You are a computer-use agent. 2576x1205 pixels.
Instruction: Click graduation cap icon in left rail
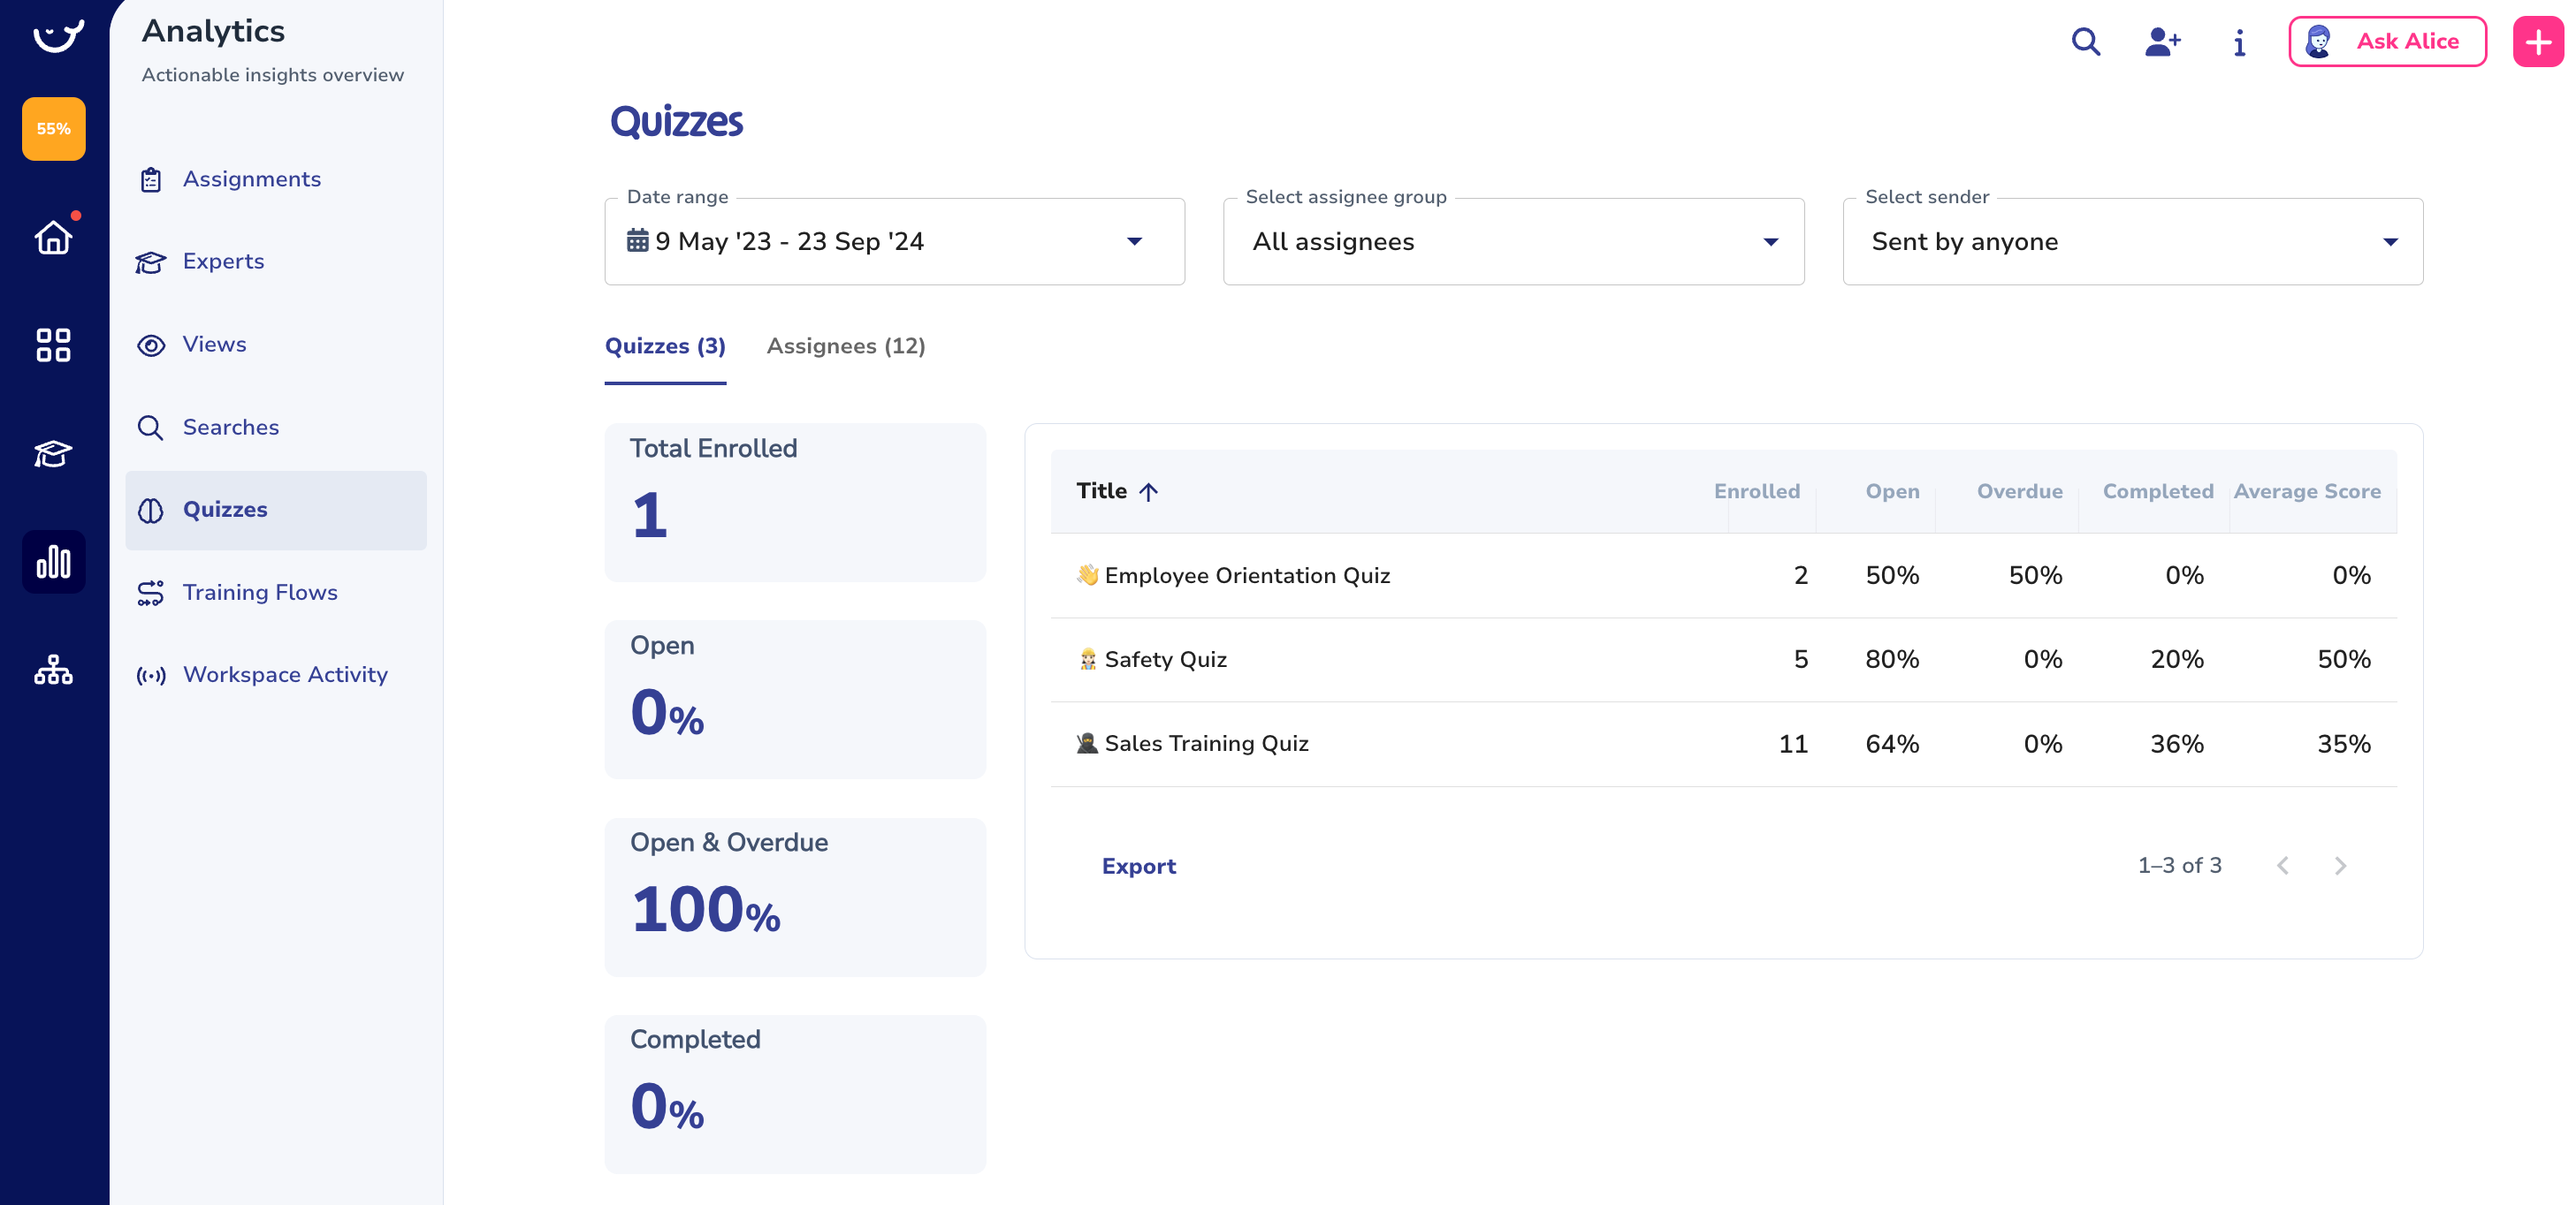[x=53, y=453]
